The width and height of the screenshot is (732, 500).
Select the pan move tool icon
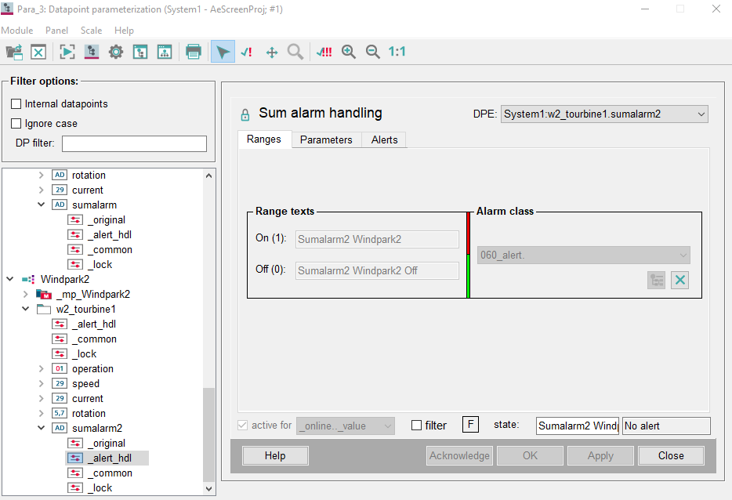272,52
